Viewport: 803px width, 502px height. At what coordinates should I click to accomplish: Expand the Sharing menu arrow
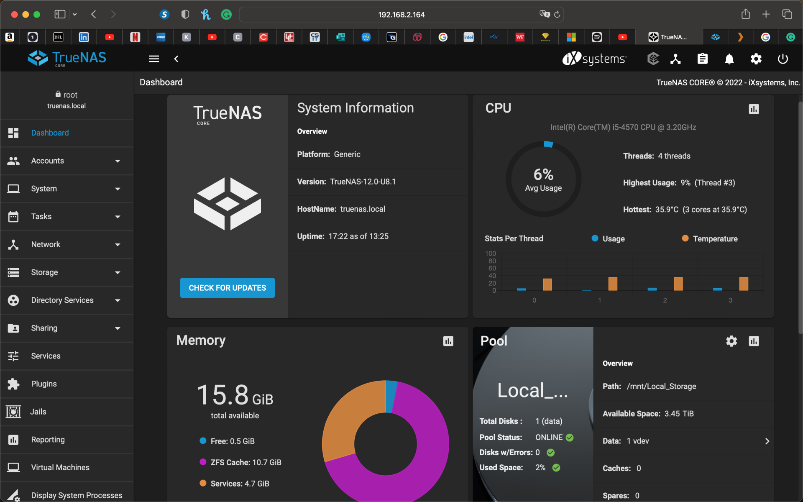tap(118, 328)
